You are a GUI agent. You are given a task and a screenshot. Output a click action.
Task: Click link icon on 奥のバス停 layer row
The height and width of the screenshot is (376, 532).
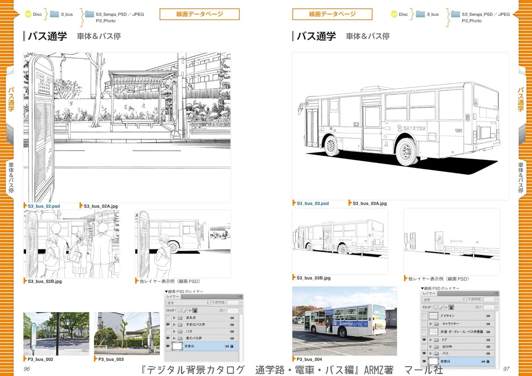click(232, 338)
